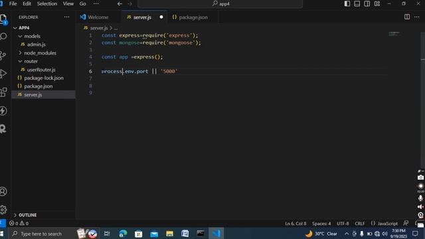Open the Edit menu
The width and height of the screenshot is (425, 239).
point(27,3)
